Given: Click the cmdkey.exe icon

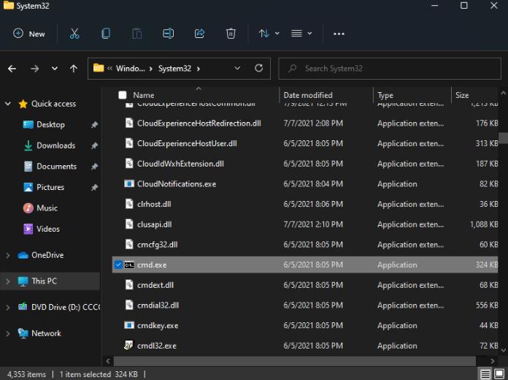Looking at the screenshot, I should pos(129,325).
